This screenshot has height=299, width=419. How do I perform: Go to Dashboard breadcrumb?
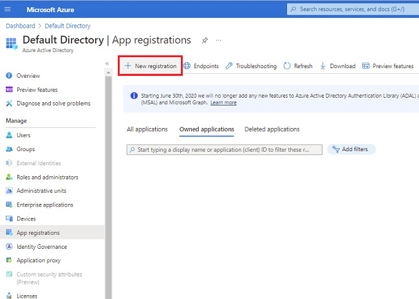[x=21, y=26]
